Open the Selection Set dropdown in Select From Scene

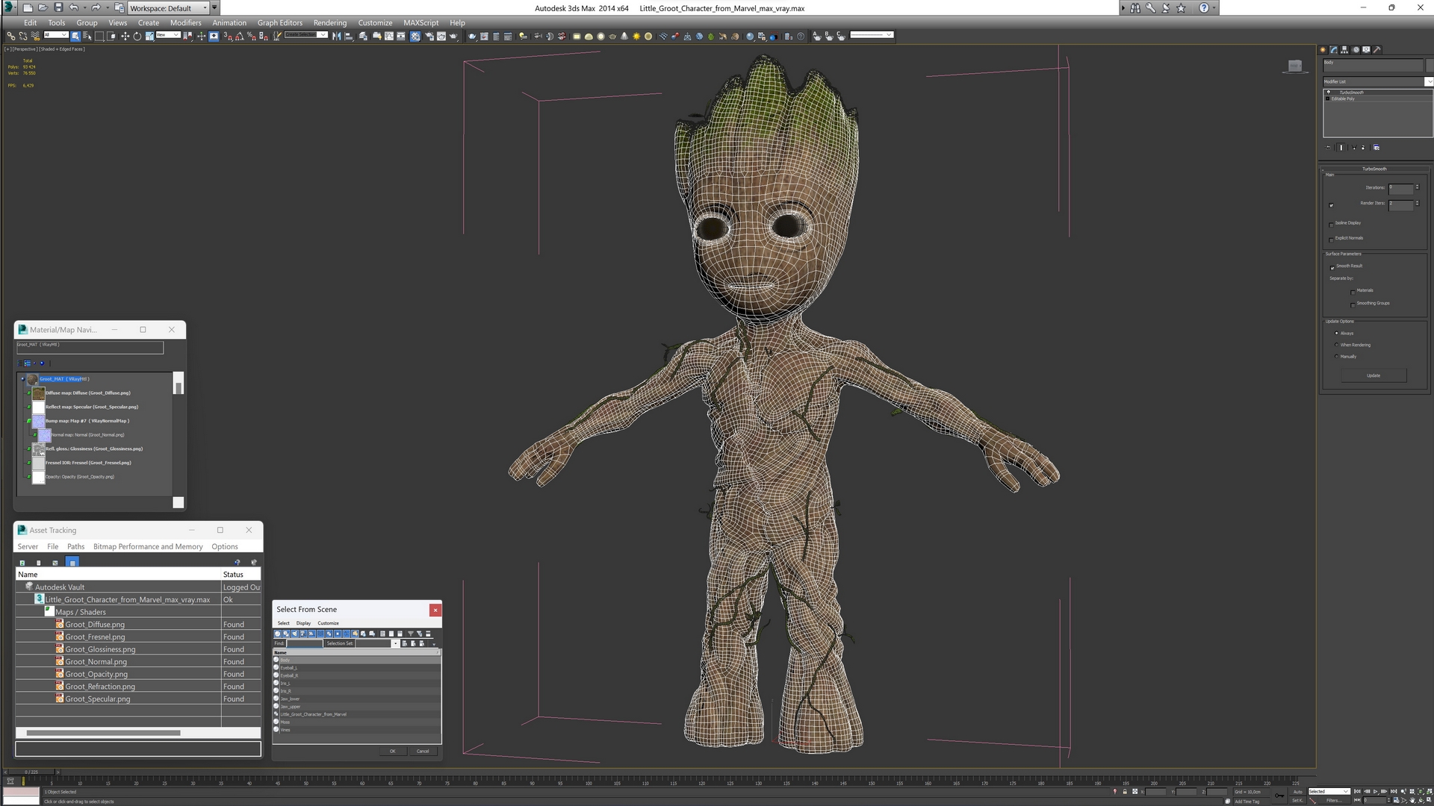[x=395, y=643]
